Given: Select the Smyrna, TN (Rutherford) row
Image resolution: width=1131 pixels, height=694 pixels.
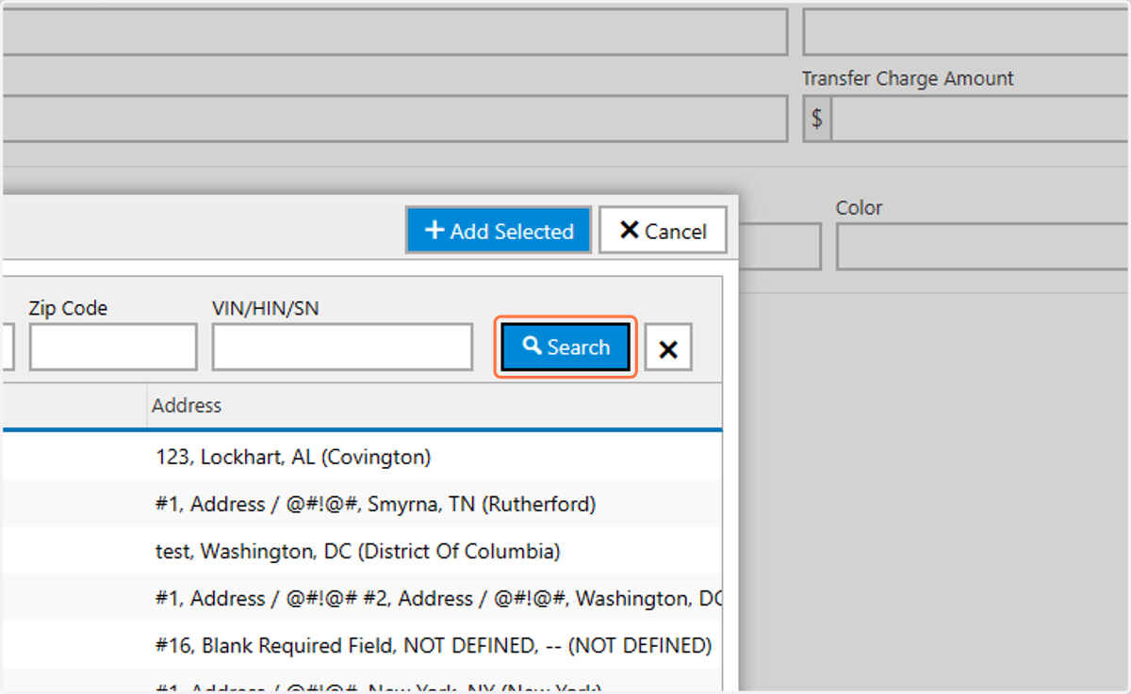Looking at the screenshot, I should [x=363, y=504].
